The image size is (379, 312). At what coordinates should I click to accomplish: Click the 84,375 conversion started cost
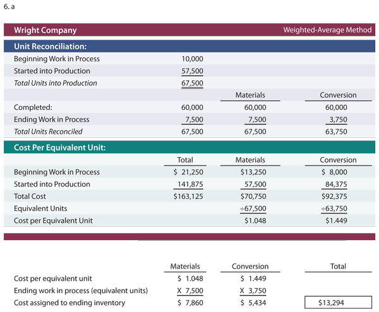tap(336, 184)
